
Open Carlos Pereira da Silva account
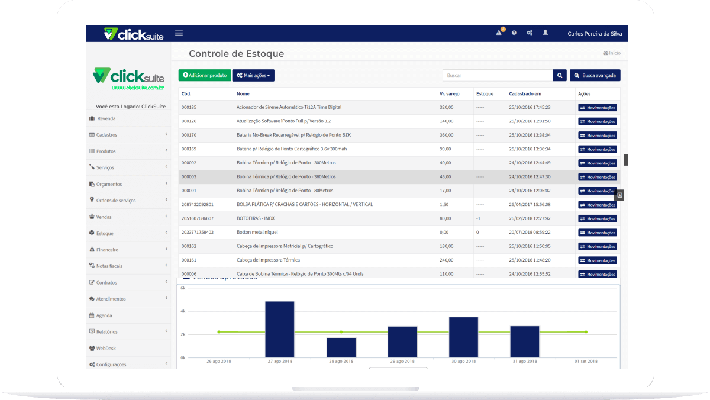tap(595, 34)
